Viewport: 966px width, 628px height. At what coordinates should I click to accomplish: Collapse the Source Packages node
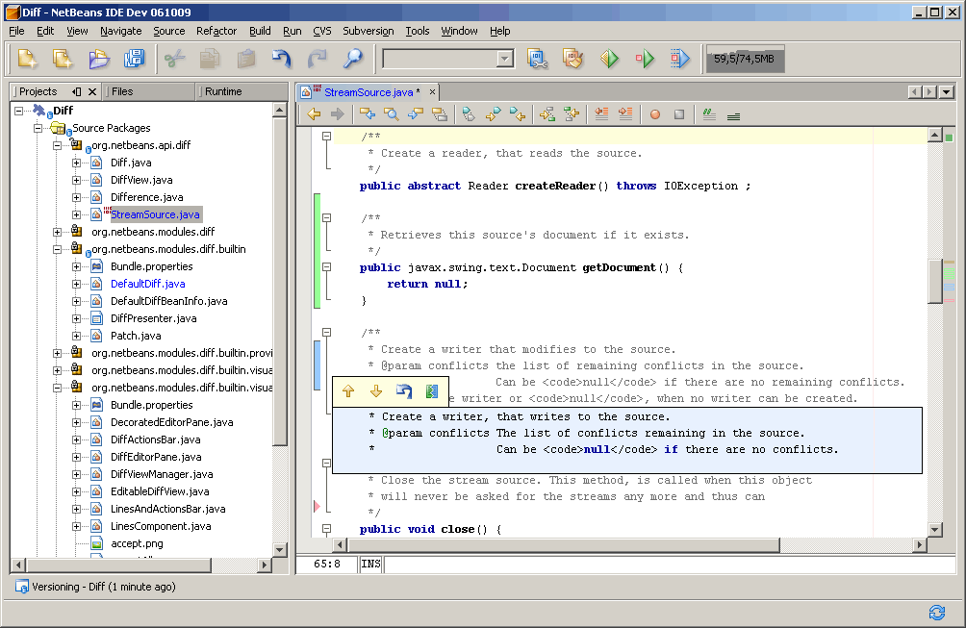(x=38, y=128)
